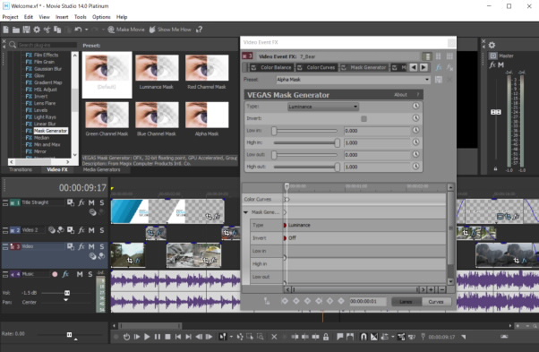Mute the Title Straight track
Image resolution: width=539 pixels, height=352 pixels.
tap(91, 202)
